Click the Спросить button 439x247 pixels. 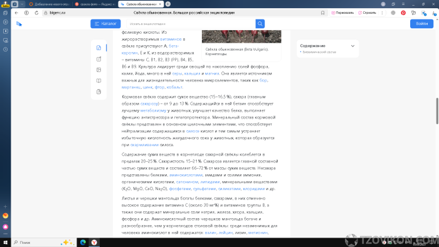point(367,13)
